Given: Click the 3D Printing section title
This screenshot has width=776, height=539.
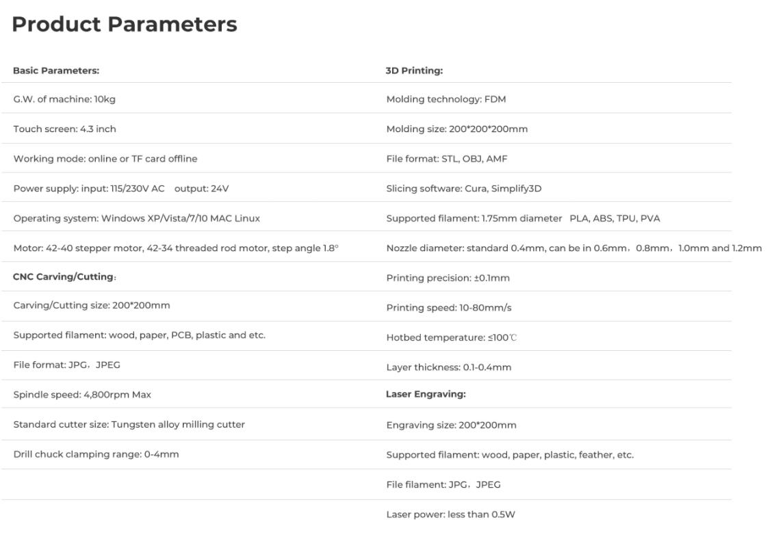Looking at the screenshot, I should pyautogui.click(x=414, y=70).
